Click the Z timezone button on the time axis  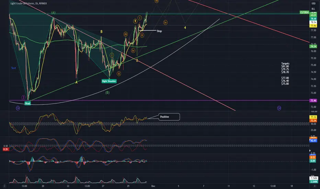(4, 186)
